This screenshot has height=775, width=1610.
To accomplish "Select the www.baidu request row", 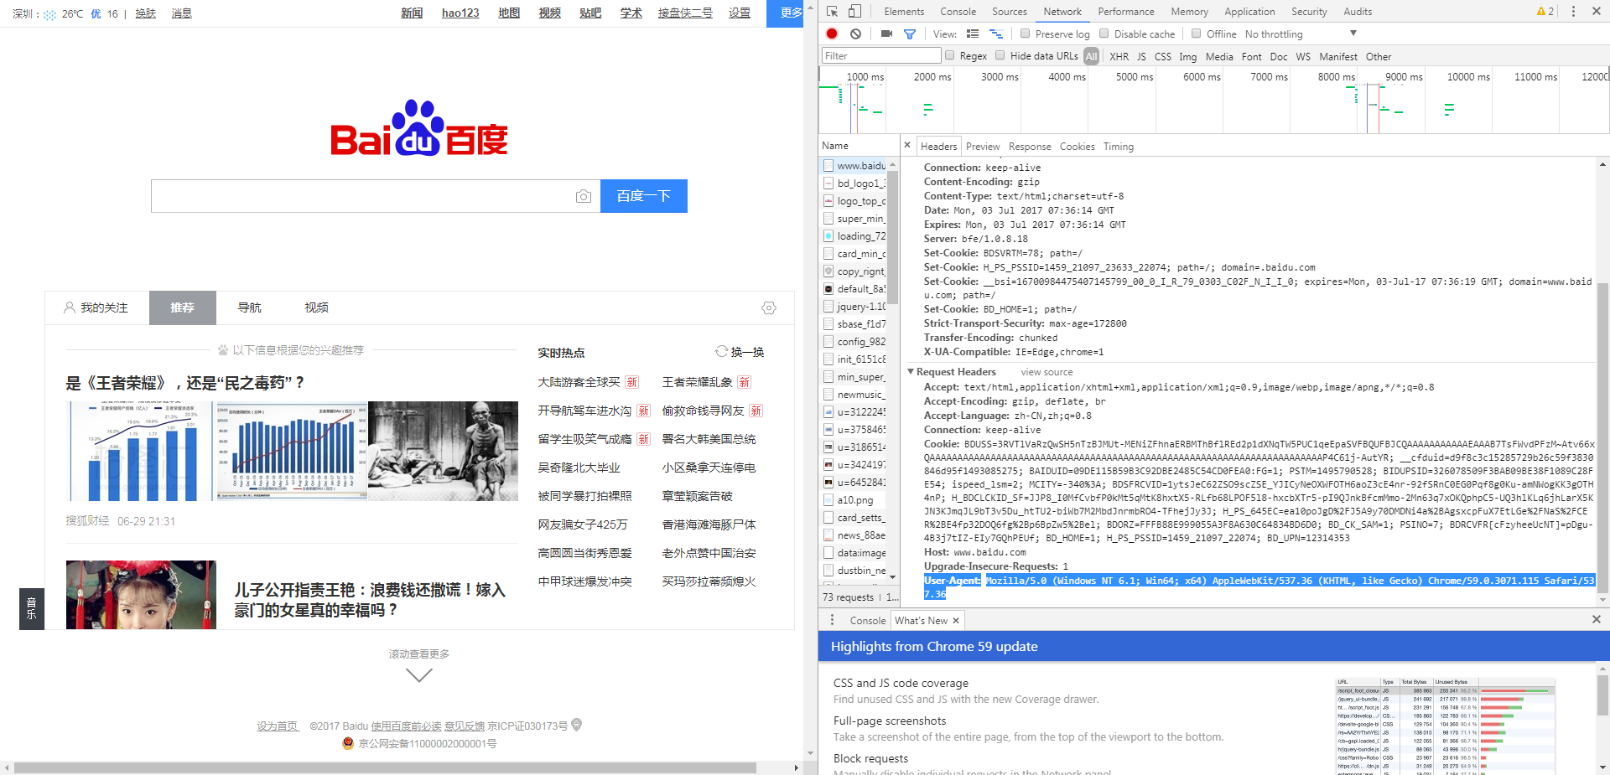I will pos(854,166).
